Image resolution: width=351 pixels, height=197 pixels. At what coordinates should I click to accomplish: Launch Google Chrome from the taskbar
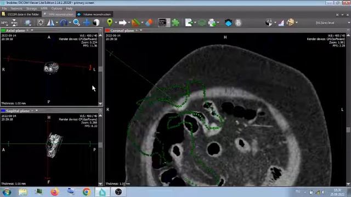click(x=87, y=192)
